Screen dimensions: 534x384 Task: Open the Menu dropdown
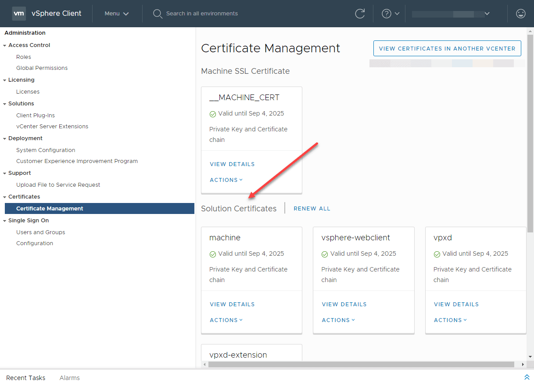point(117,14)
